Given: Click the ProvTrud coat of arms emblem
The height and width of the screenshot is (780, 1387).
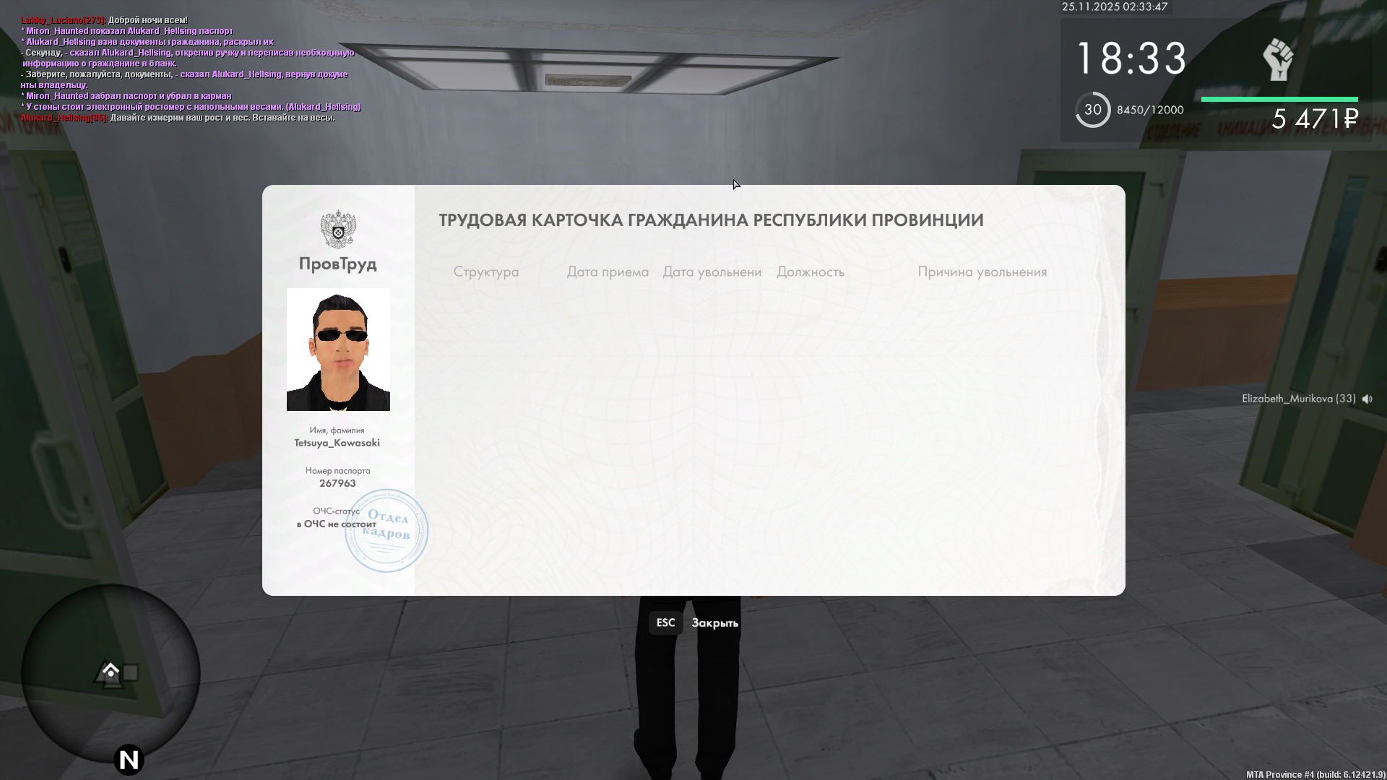Looking at the screenshot, I should tap(338, 230).
